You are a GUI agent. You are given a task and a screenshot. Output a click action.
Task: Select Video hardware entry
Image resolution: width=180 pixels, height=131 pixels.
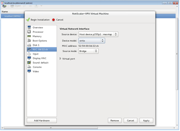42,71
